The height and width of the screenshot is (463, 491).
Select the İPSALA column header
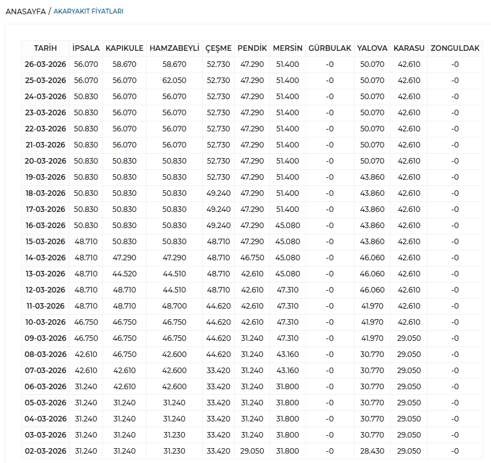tap(86, 48)
